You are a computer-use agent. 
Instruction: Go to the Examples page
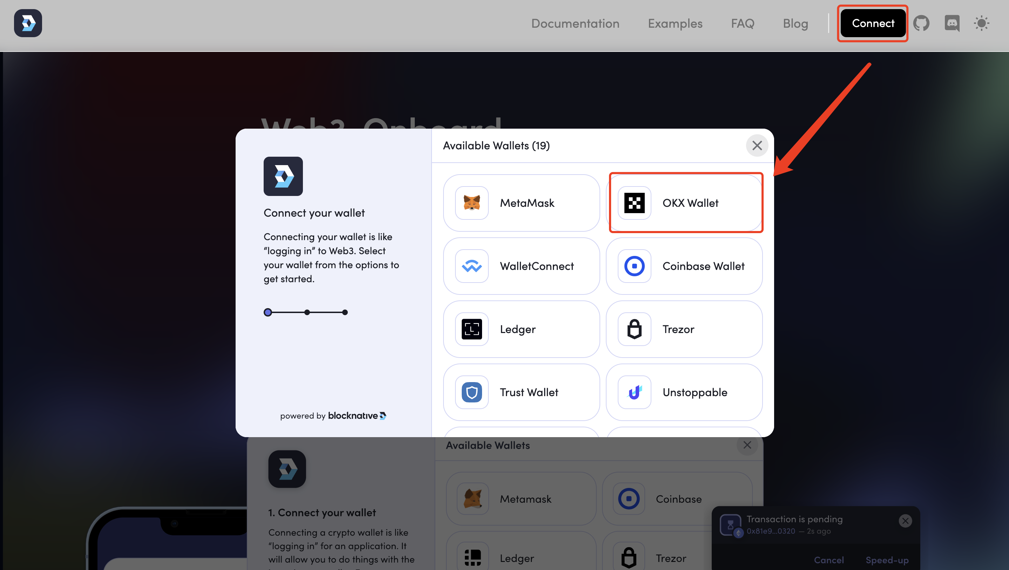click(x=675, y=23)
